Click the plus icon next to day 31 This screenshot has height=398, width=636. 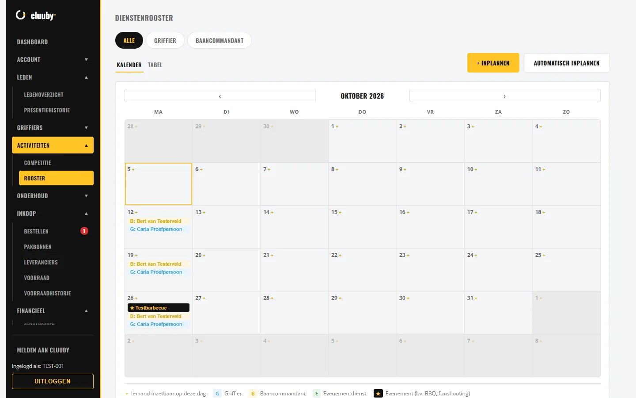coord(476,298)
